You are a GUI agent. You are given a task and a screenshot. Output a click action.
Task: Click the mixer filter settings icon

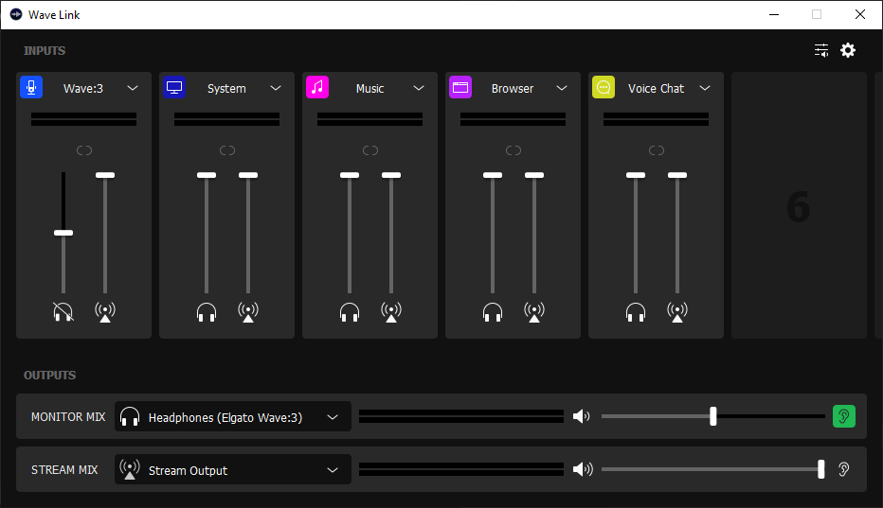(821, 50)
